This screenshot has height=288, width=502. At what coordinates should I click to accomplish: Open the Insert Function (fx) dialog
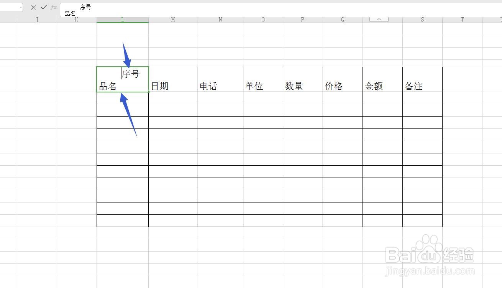53,7
